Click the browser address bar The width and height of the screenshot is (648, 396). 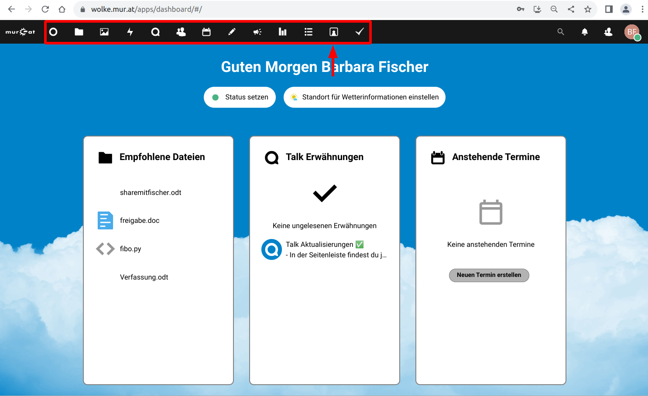(x=297, y=9)
